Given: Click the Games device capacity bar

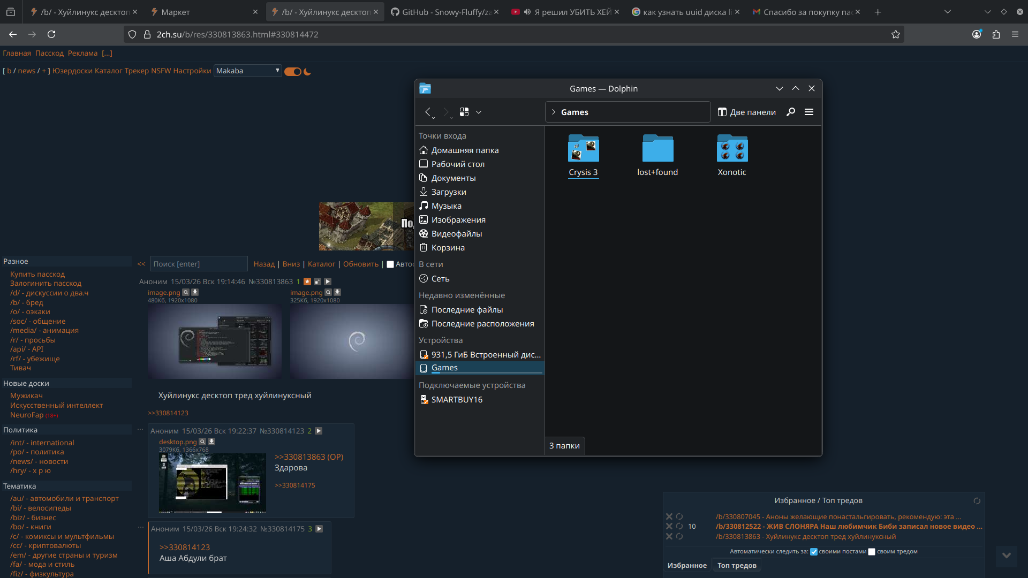Looking at the screenshot, I should (487, 372).
